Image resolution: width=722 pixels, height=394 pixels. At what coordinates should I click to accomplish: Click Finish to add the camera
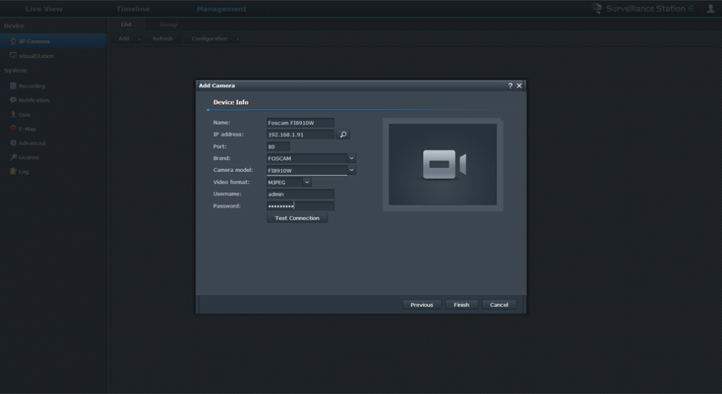[462, 305]
